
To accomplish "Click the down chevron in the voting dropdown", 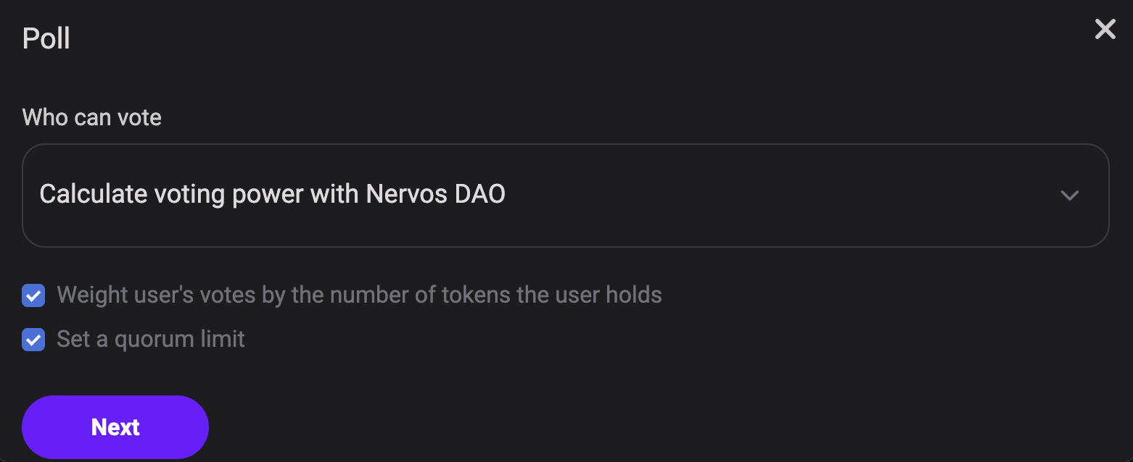I will pyautogui.click(x=1069, y=196).
